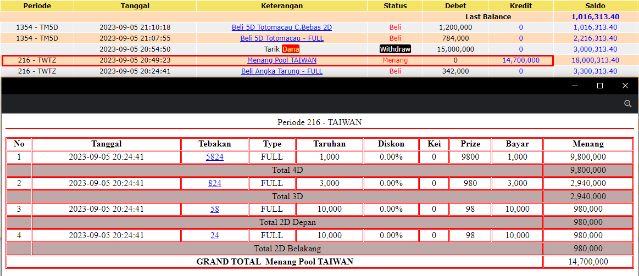
Task: Click saldo value 2,216,313.40
Action: [x=595, y=38]
